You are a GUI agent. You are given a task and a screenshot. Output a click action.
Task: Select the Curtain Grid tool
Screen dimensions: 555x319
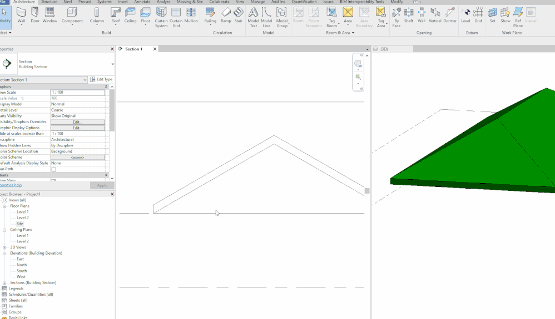tap(176, 17)
